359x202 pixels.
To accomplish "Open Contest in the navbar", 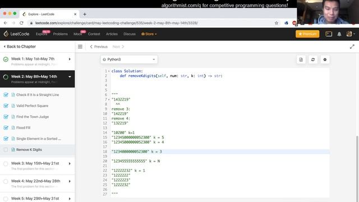I will (94, 34).
